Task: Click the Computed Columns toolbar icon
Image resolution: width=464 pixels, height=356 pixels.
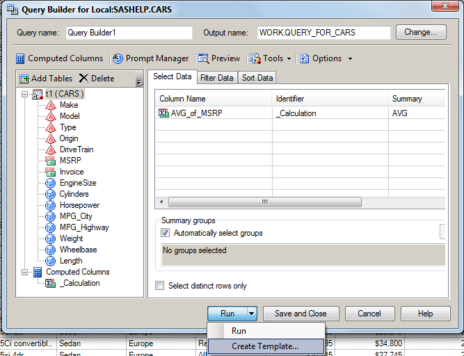Action: pyautogui.click(x=21, y=59)
